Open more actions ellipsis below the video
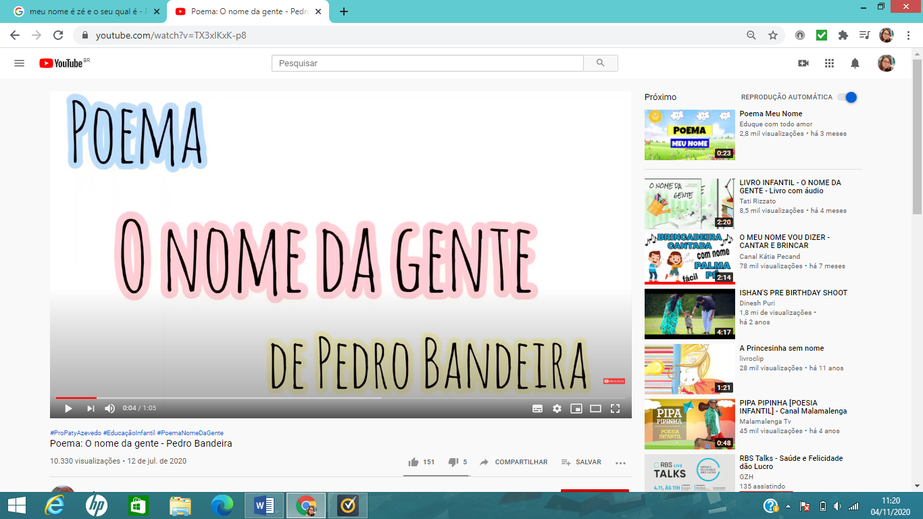This screenshot has width=923, height=519. [621, 463]
